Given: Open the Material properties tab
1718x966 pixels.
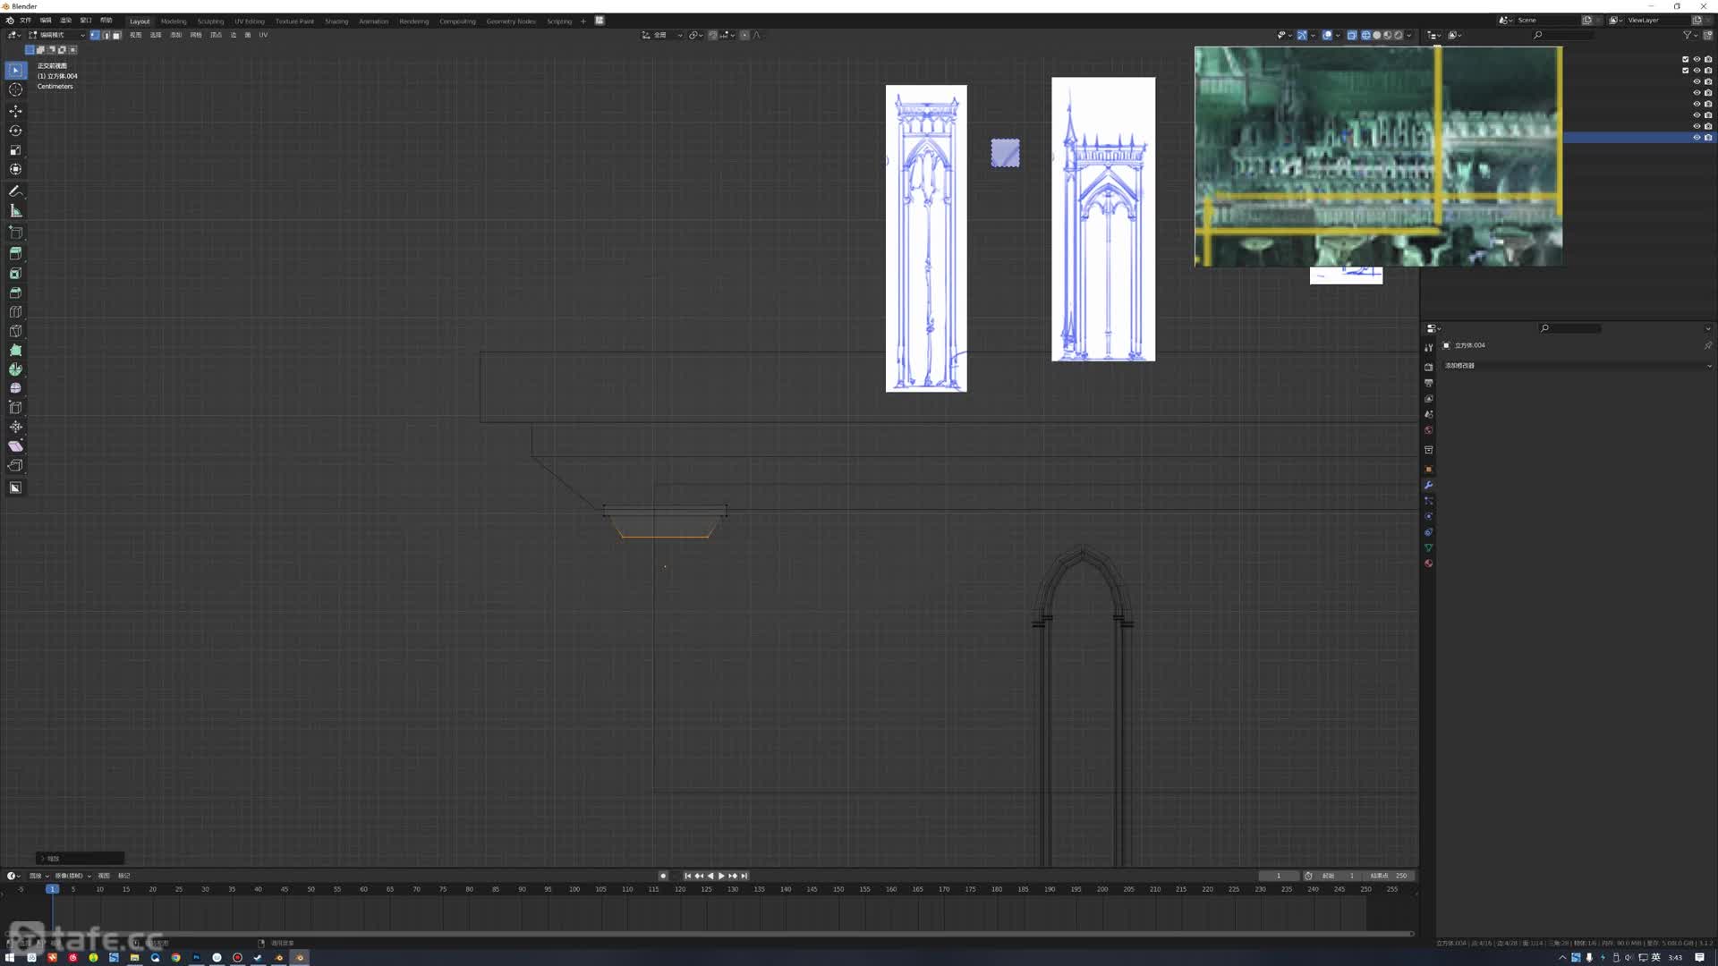Looking at the screenshot, I should coord(1428,563).
